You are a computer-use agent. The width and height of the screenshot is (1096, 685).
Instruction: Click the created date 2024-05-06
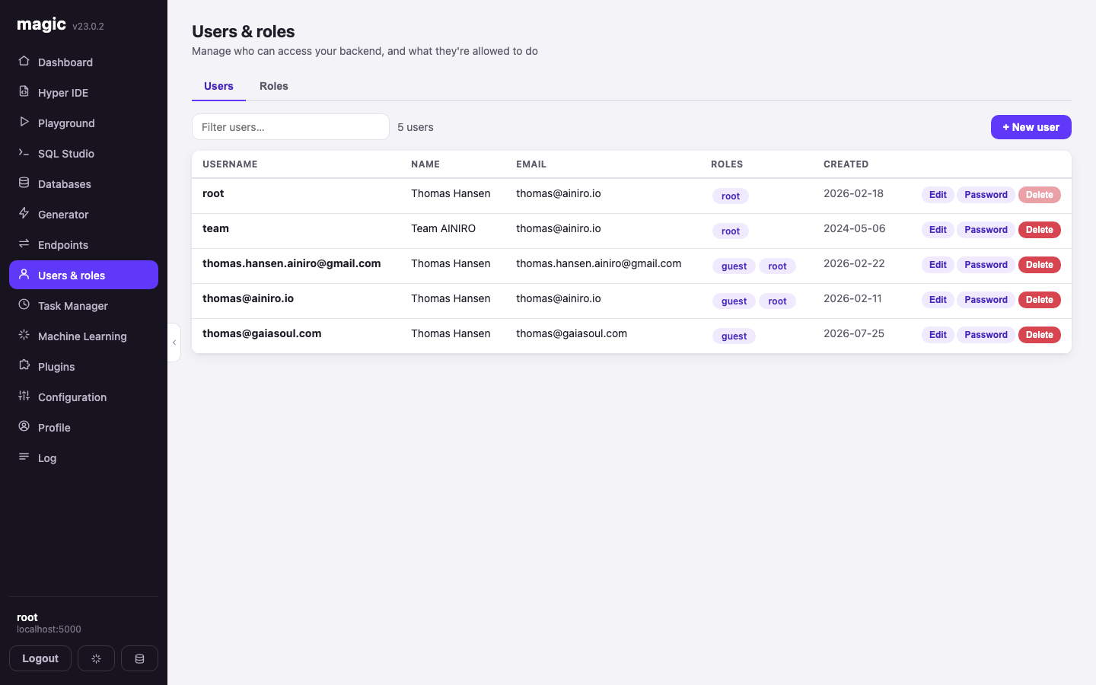(854, 228)
